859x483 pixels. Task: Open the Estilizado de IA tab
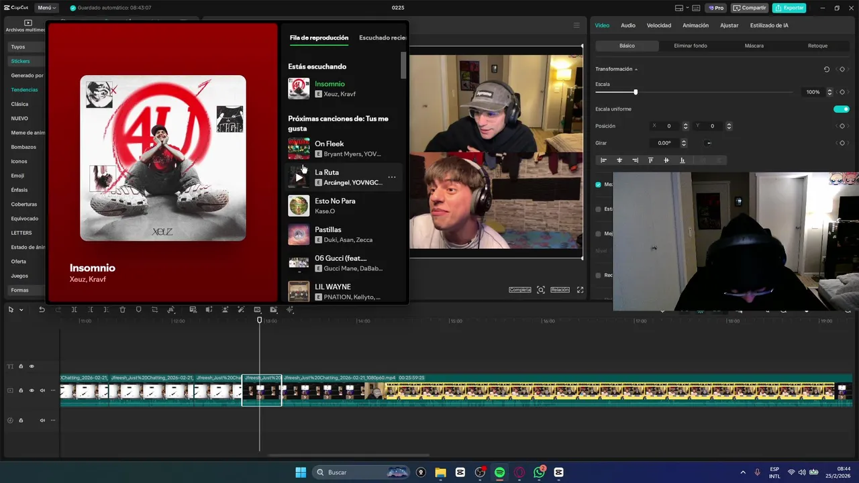pos(769,25)
